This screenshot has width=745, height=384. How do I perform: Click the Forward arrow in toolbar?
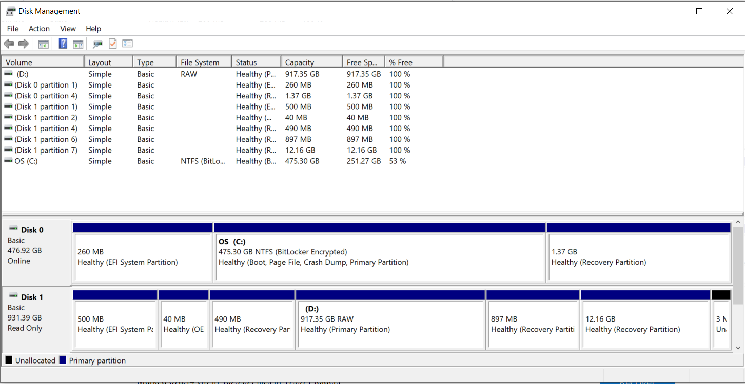23,44
